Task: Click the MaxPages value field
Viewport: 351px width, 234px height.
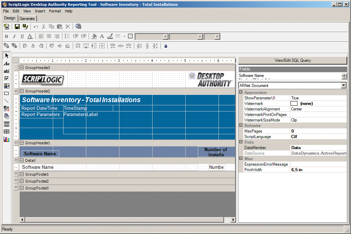Action: tap(319, 131)
